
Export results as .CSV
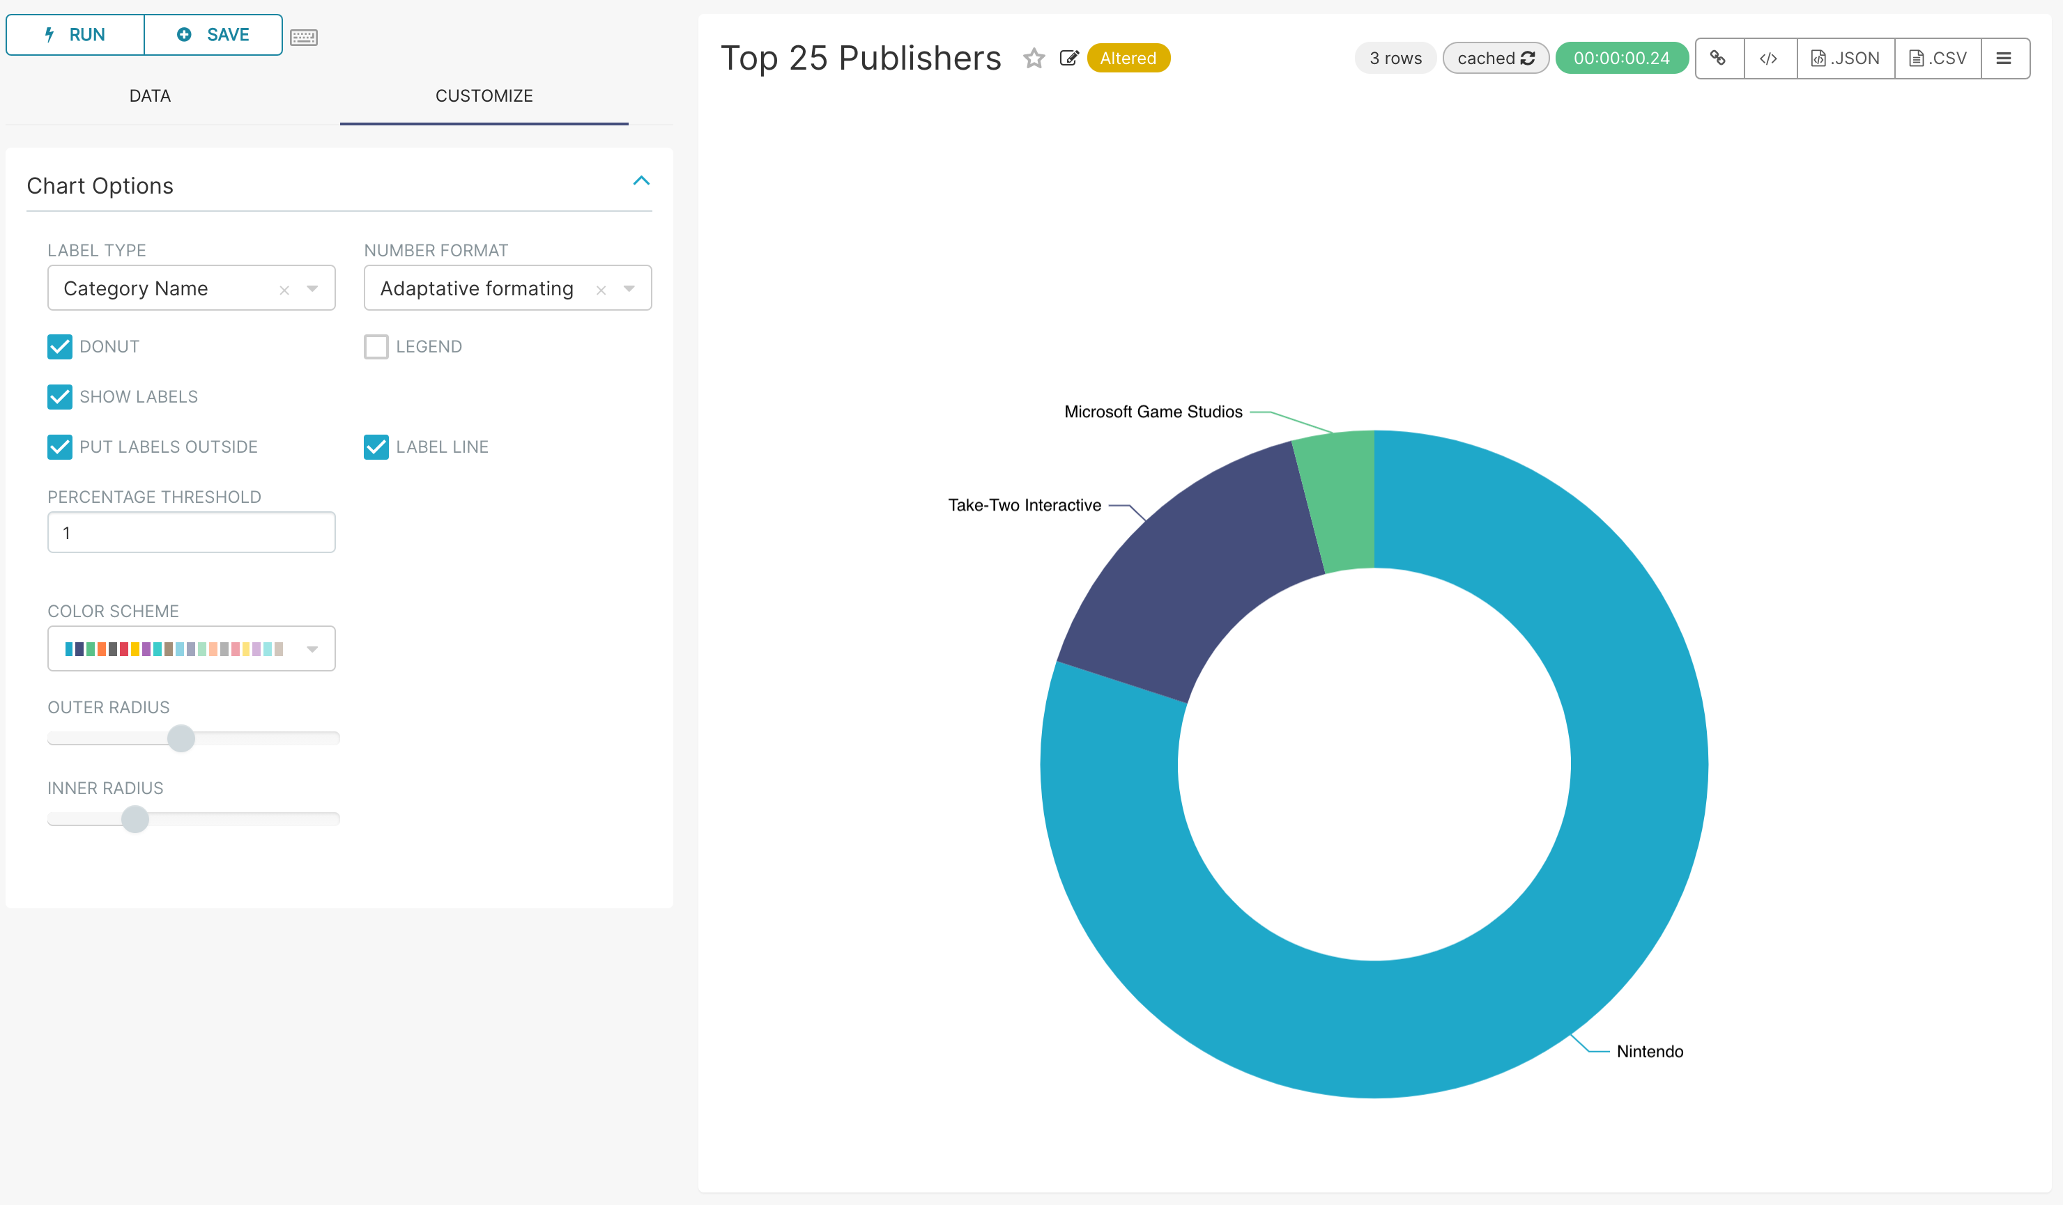(1937, 58)
